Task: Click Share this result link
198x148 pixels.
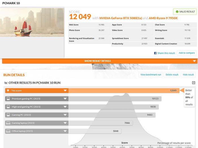Action: point(166,53)
